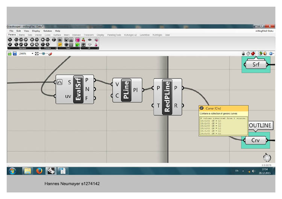Click the OUTLINE label box
Screen dimensions: 282x199
coord(260,125)
